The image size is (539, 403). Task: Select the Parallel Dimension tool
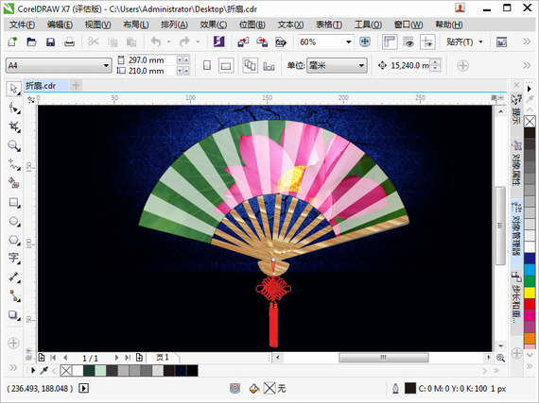[x=14, y=277]
